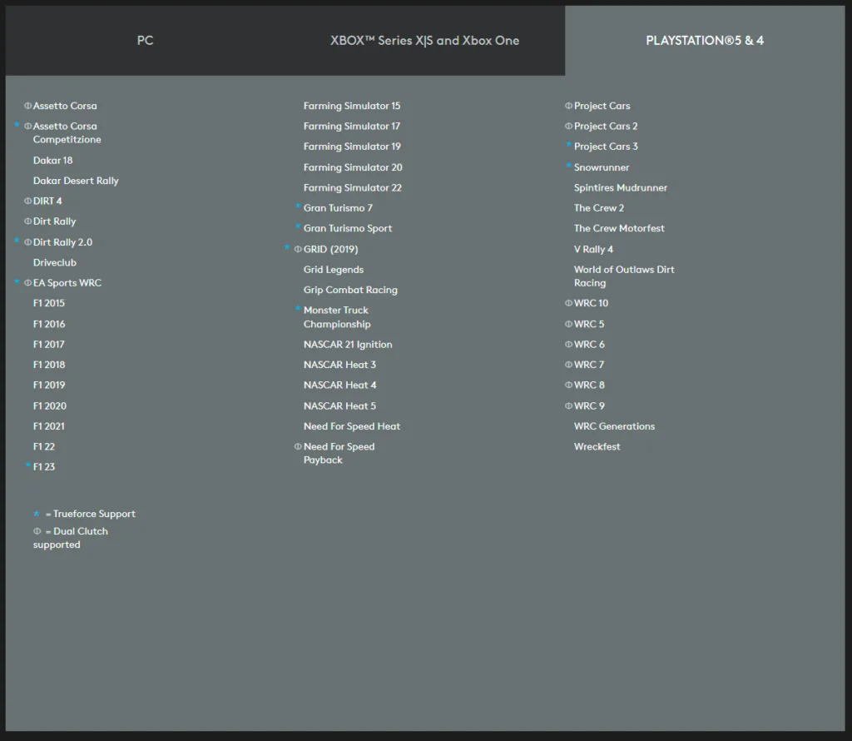This screenshot has height=741, width=852.
Task: Click the dual clutch icon beside WRC 7
Action: pyautogui.click(x=568, y=365)
